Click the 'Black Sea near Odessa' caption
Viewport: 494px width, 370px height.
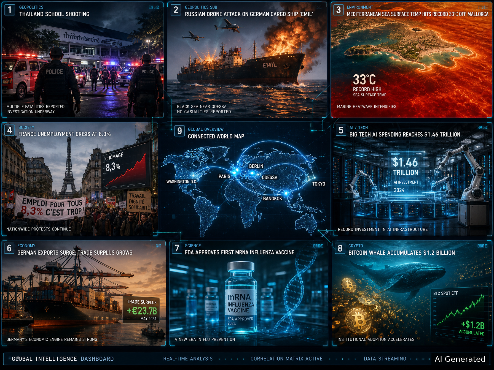tap(202, 107)
